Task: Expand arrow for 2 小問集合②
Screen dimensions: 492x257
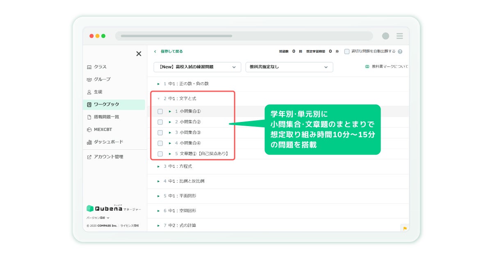Action: pyautogui.click(x=170, y=122)
